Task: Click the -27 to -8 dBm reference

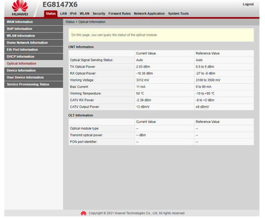Action: point(205,73)
